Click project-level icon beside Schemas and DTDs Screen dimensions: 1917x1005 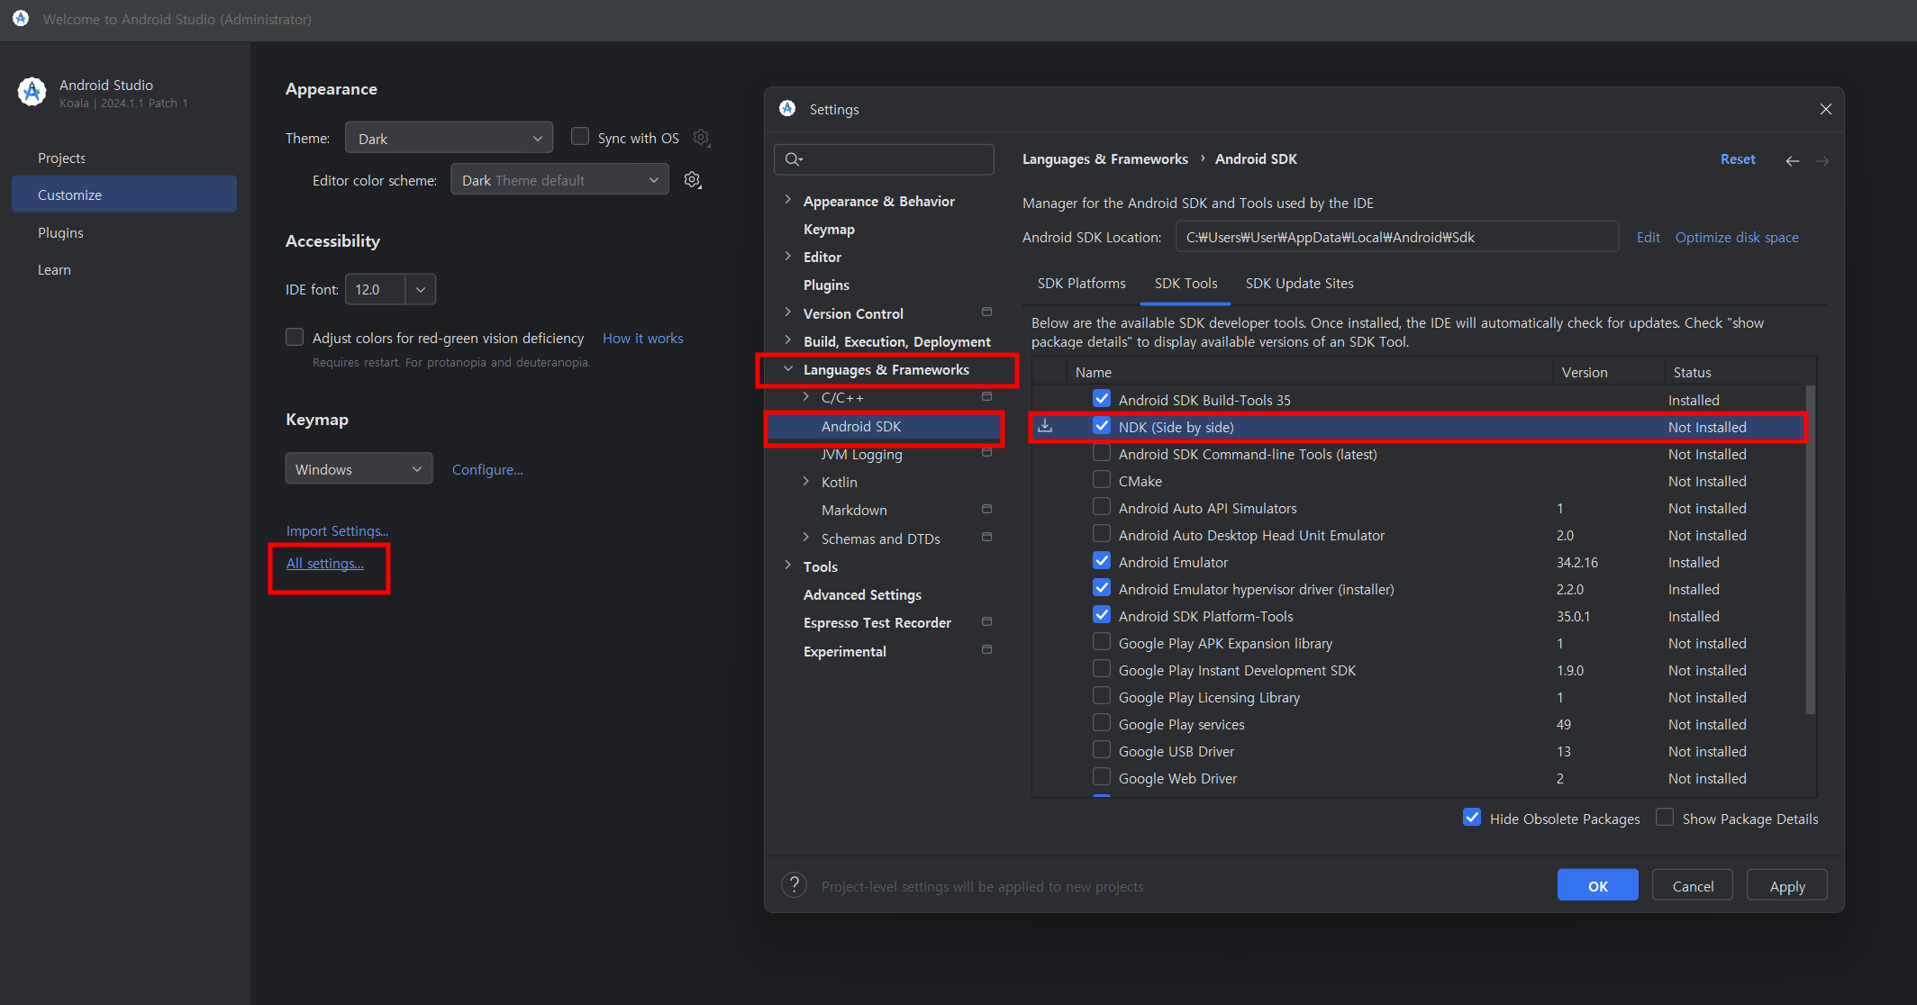click(x=986, y=538)
